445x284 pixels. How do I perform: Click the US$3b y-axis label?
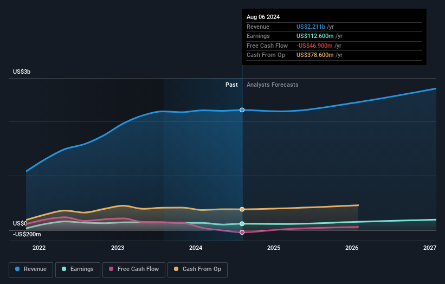pyautogui.click(x=22, y=72)
